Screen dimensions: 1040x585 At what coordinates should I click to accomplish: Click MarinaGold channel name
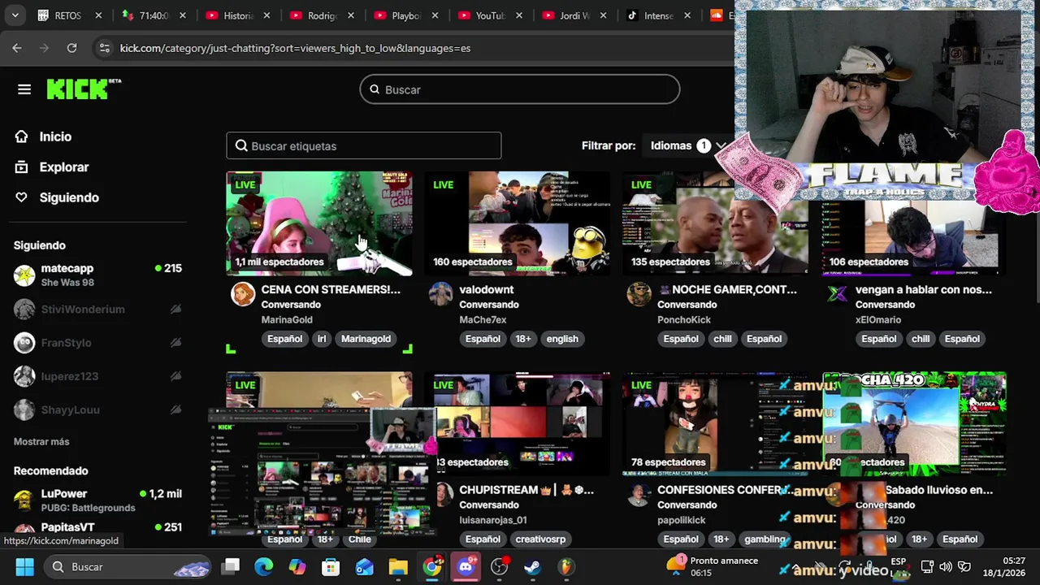pyautogui.click(x=287, y=319)
